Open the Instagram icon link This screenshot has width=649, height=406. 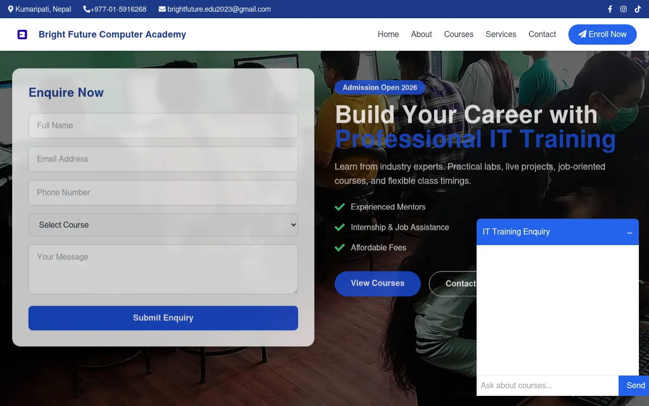(624, 9)
